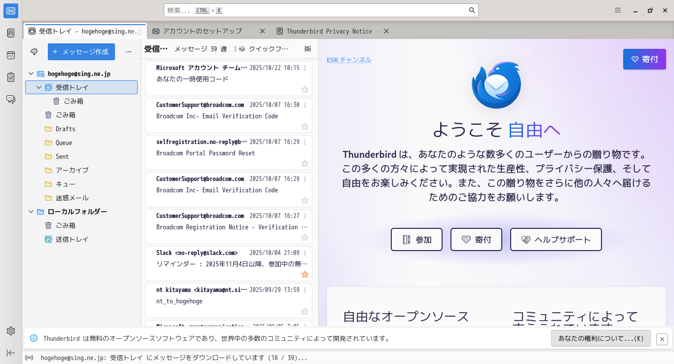Open the Mail space icon
Screen dimensions: 674x364
click(x=11, y=11)
